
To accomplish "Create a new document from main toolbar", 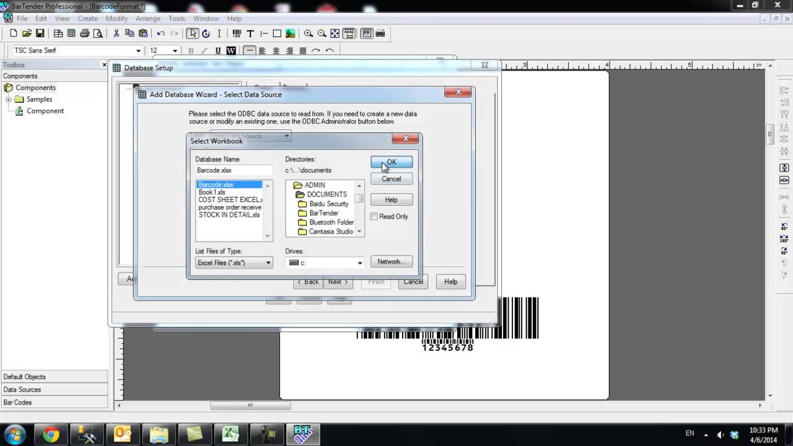I will (x=14, y=33).
